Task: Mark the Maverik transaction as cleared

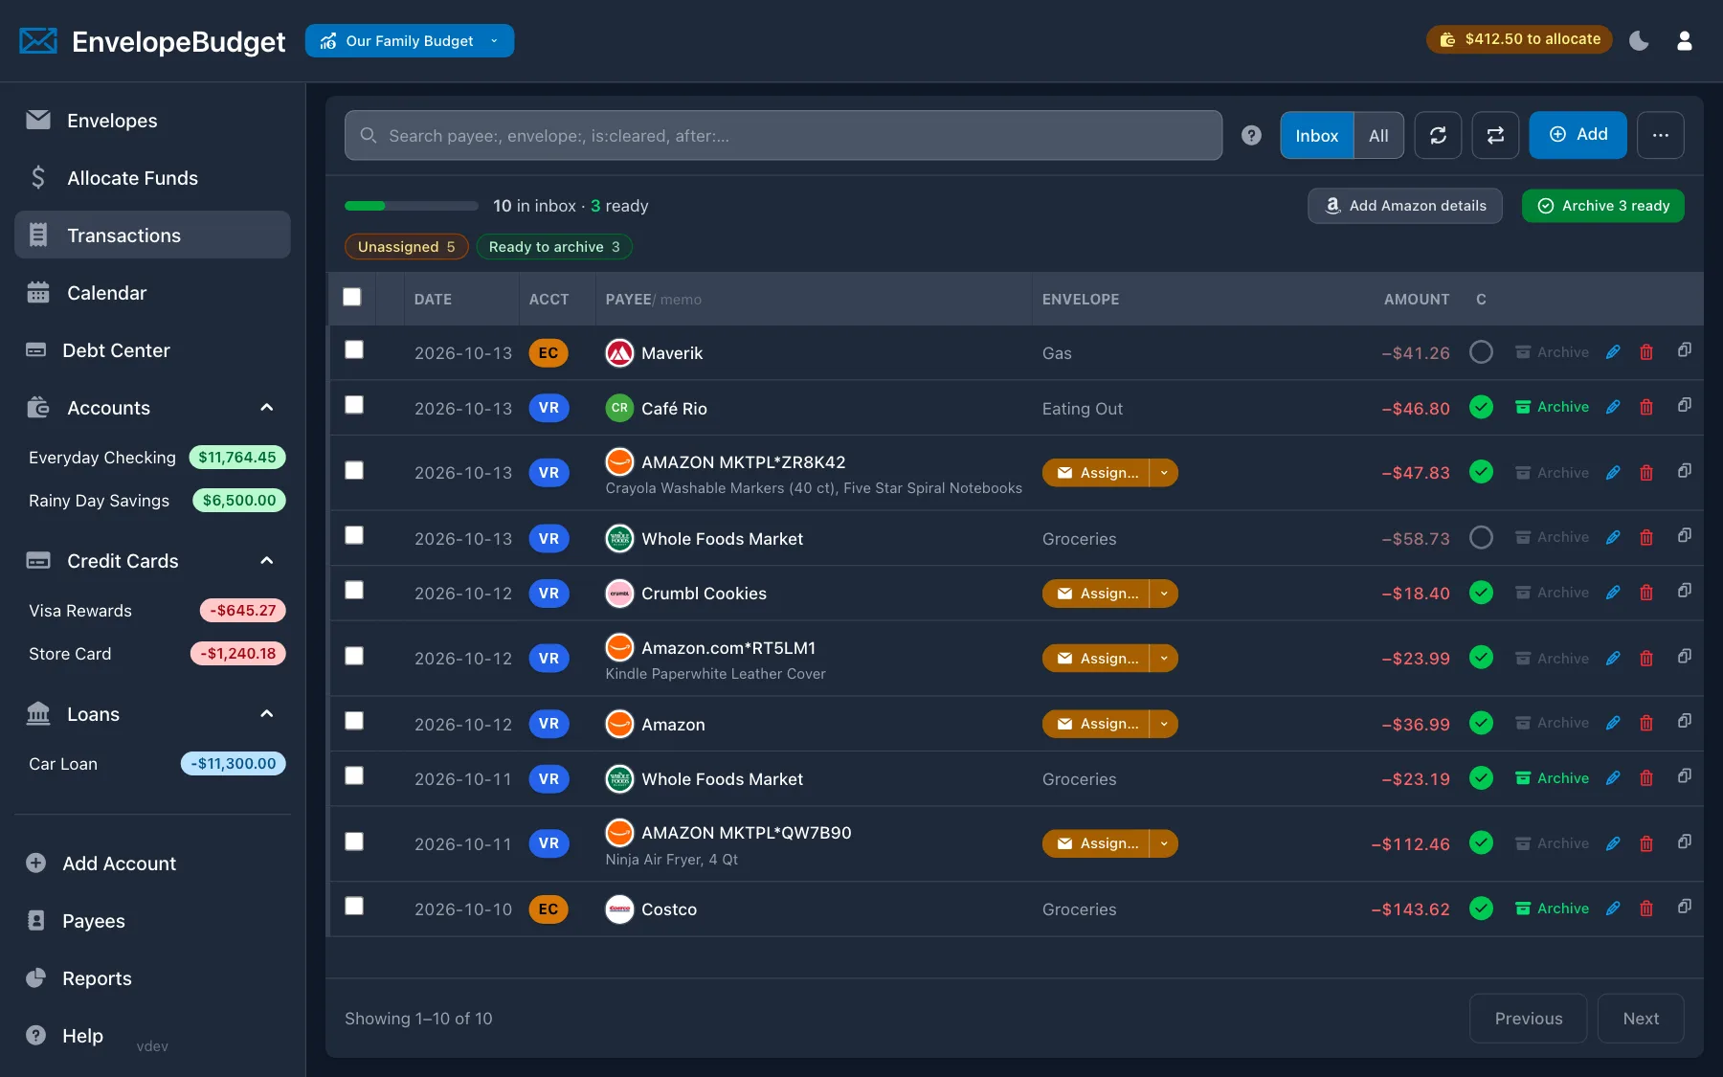Action: [x=1481, y=352]
